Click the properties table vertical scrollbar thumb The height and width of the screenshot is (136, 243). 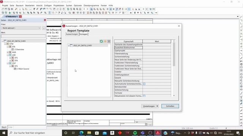click(x=174, y=54)
